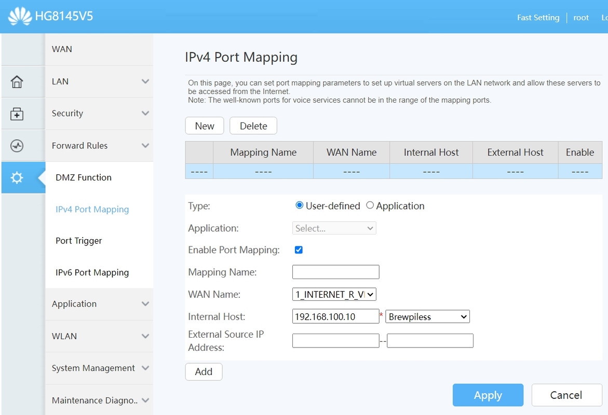Click the Apply button
The height and width of the screenshot is (415, 608).
point(488,395)
